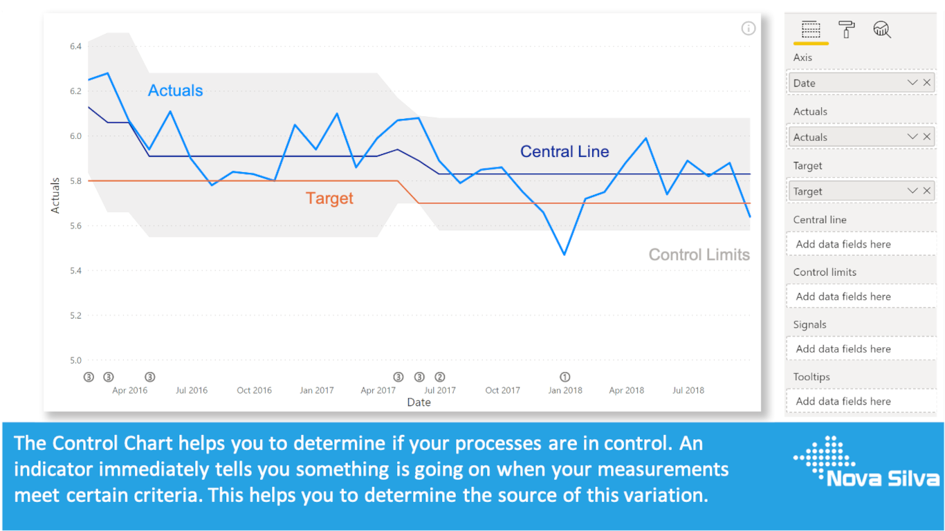Switch to the Fields pane tab

point(811,30)
